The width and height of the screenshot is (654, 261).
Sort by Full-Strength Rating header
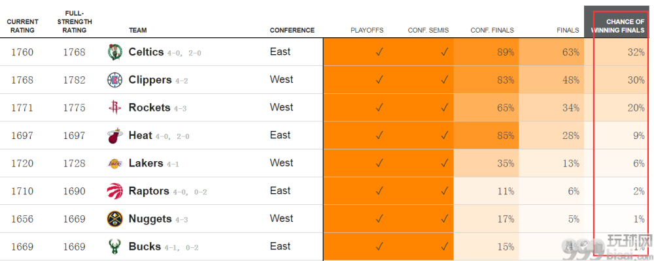coord(75,22)
